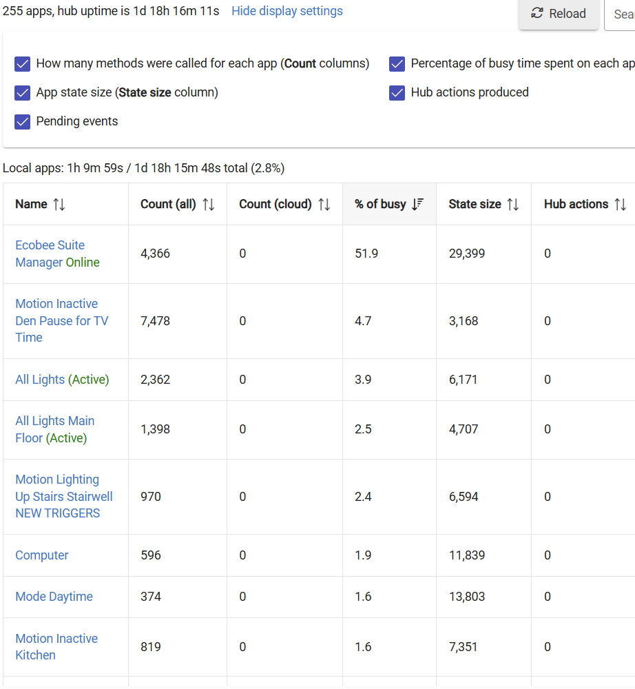This screenshot has width=635, height=689.
Task: Uncheck the Percentage of busy time checkbox
Action: point(397,64)
